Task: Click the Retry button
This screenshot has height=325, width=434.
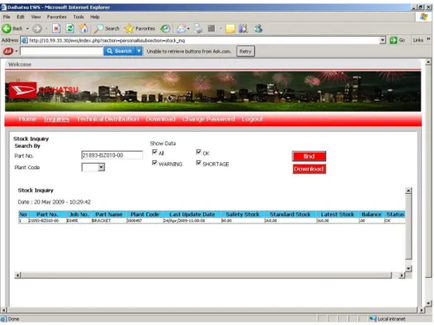Action: point(245,51)
